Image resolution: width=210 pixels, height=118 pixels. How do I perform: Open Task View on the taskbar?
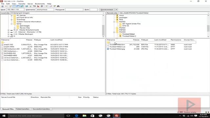tap(68, 116)
